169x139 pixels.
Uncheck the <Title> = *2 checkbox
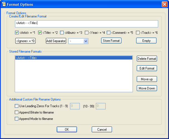(x=40, y=33)
